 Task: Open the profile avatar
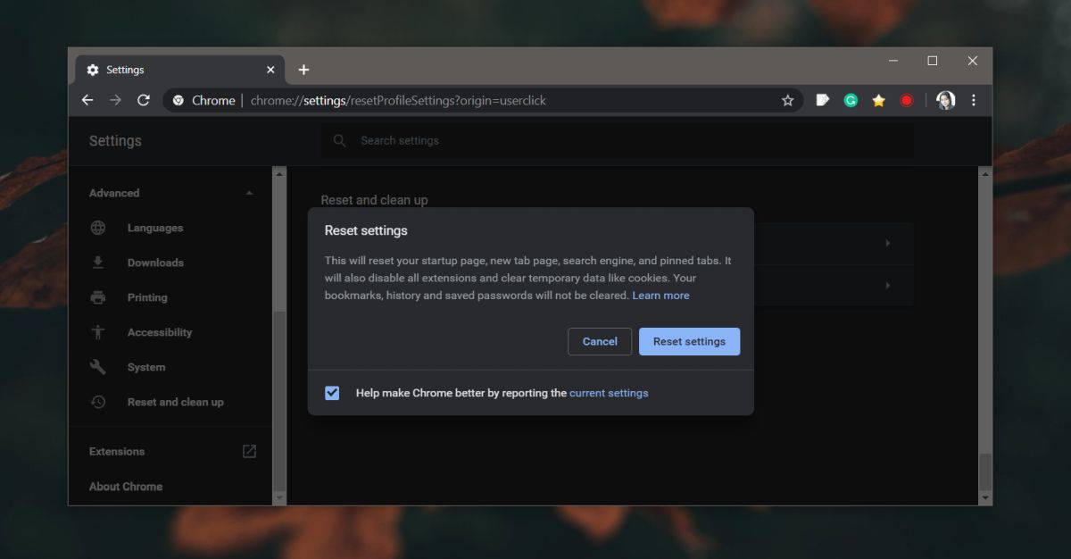[946, 100]
